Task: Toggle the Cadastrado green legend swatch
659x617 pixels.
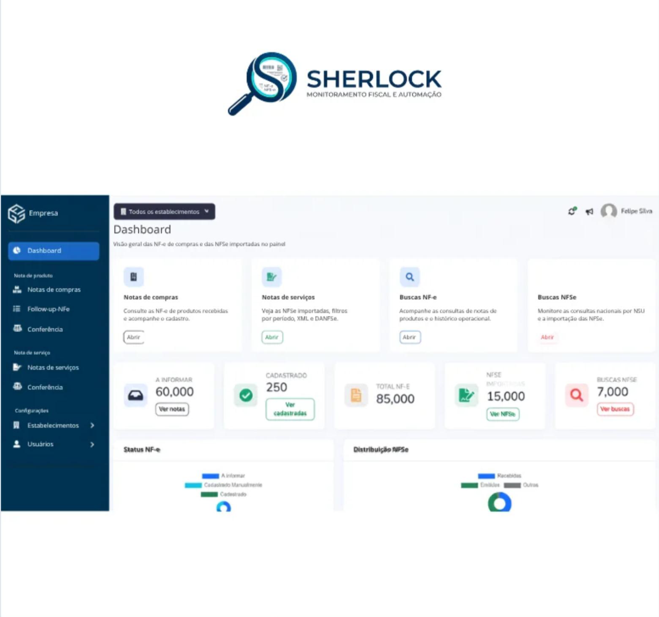Action: [x=209, y=495]
